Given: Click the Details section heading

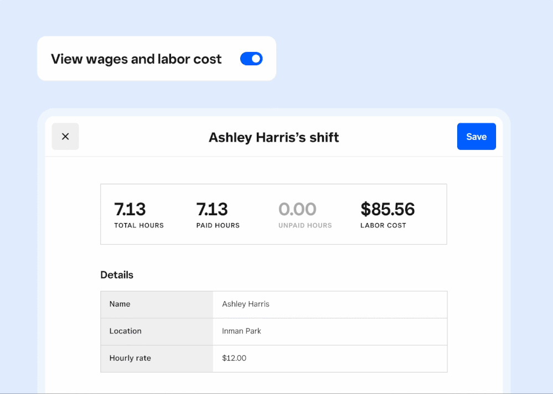Looking at the screenshot, I should (117, 275).
